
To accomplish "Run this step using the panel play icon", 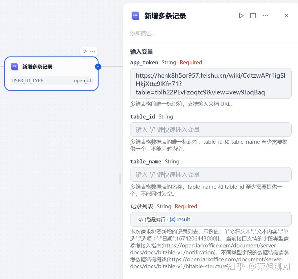I will tap(241, 16).
